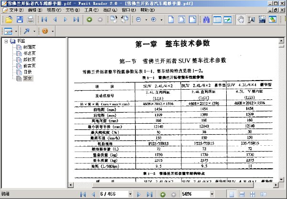Open page number dropdown in status bar
Viewport: 287px width, 199px height.
pyautogui.click(x=130, y=194)
